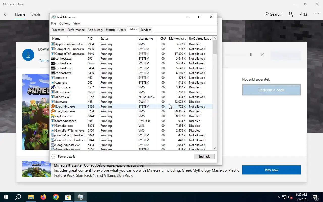Viewport: 323px width, 202px height.
Task: Open the View menu in Task Manager
Action: (x=76, y=23)
